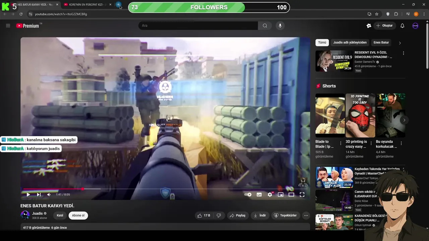Skip to next video
429x241 pixels.
coord(39,194)
